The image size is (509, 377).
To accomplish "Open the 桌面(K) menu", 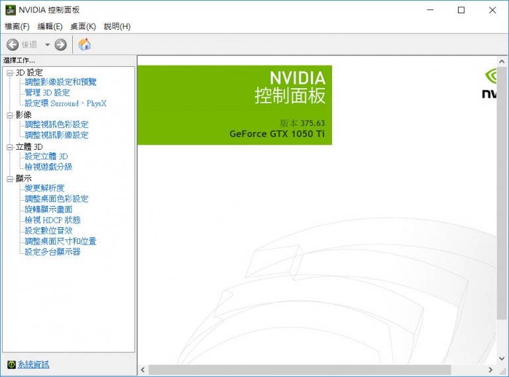I will click(x=83, y=27).
